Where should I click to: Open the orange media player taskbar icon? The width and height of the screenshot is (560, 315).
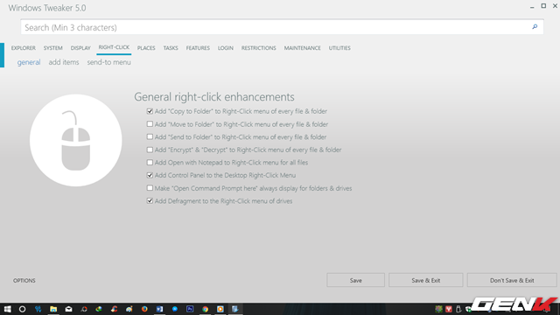point(220,309)
